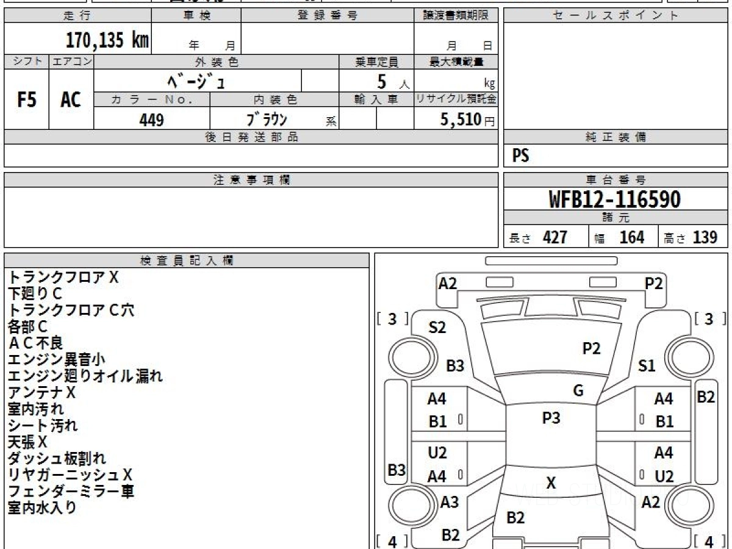
Task: Click the 譲渡書類期限 header
Action: [x=456, y=16]
